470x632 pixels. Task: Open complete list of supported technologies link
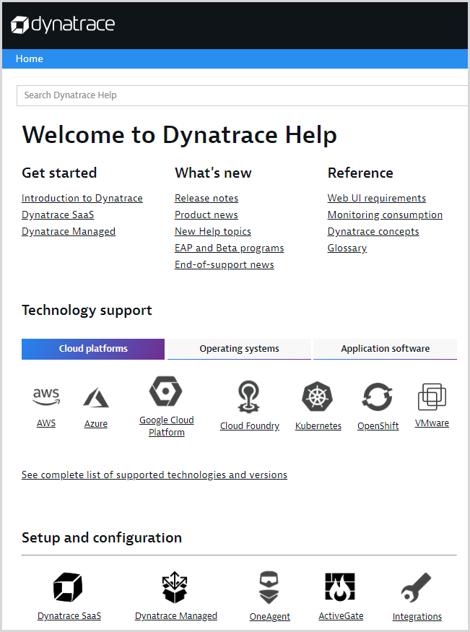155,475
